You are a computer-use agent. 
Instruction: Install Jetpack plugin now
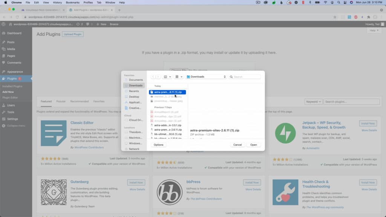pyautogui.click(x=368, y=124)
